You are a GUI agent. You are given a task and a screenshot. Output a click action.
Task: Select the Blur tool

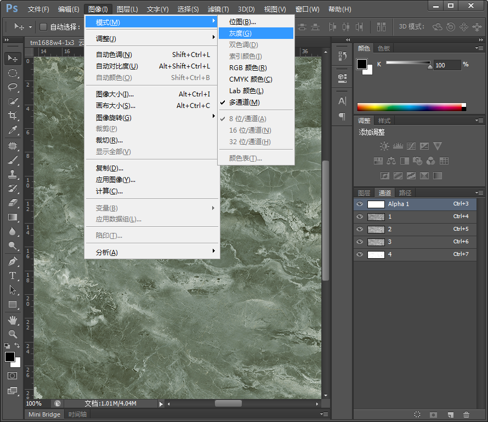(13, 231)
